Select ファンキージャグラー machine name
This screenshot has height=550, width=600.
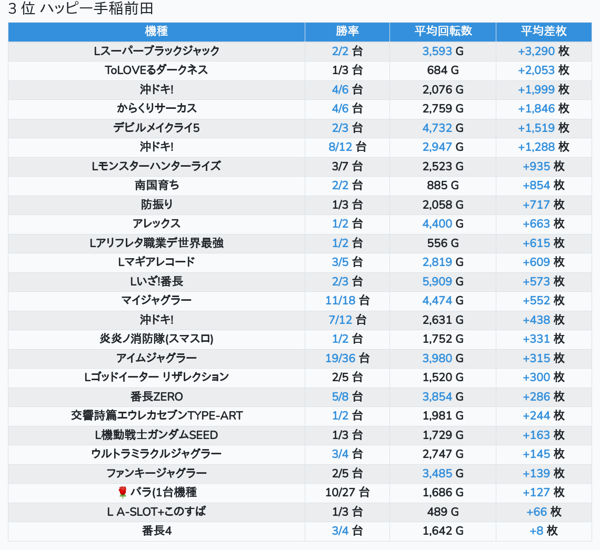[156, 473]
